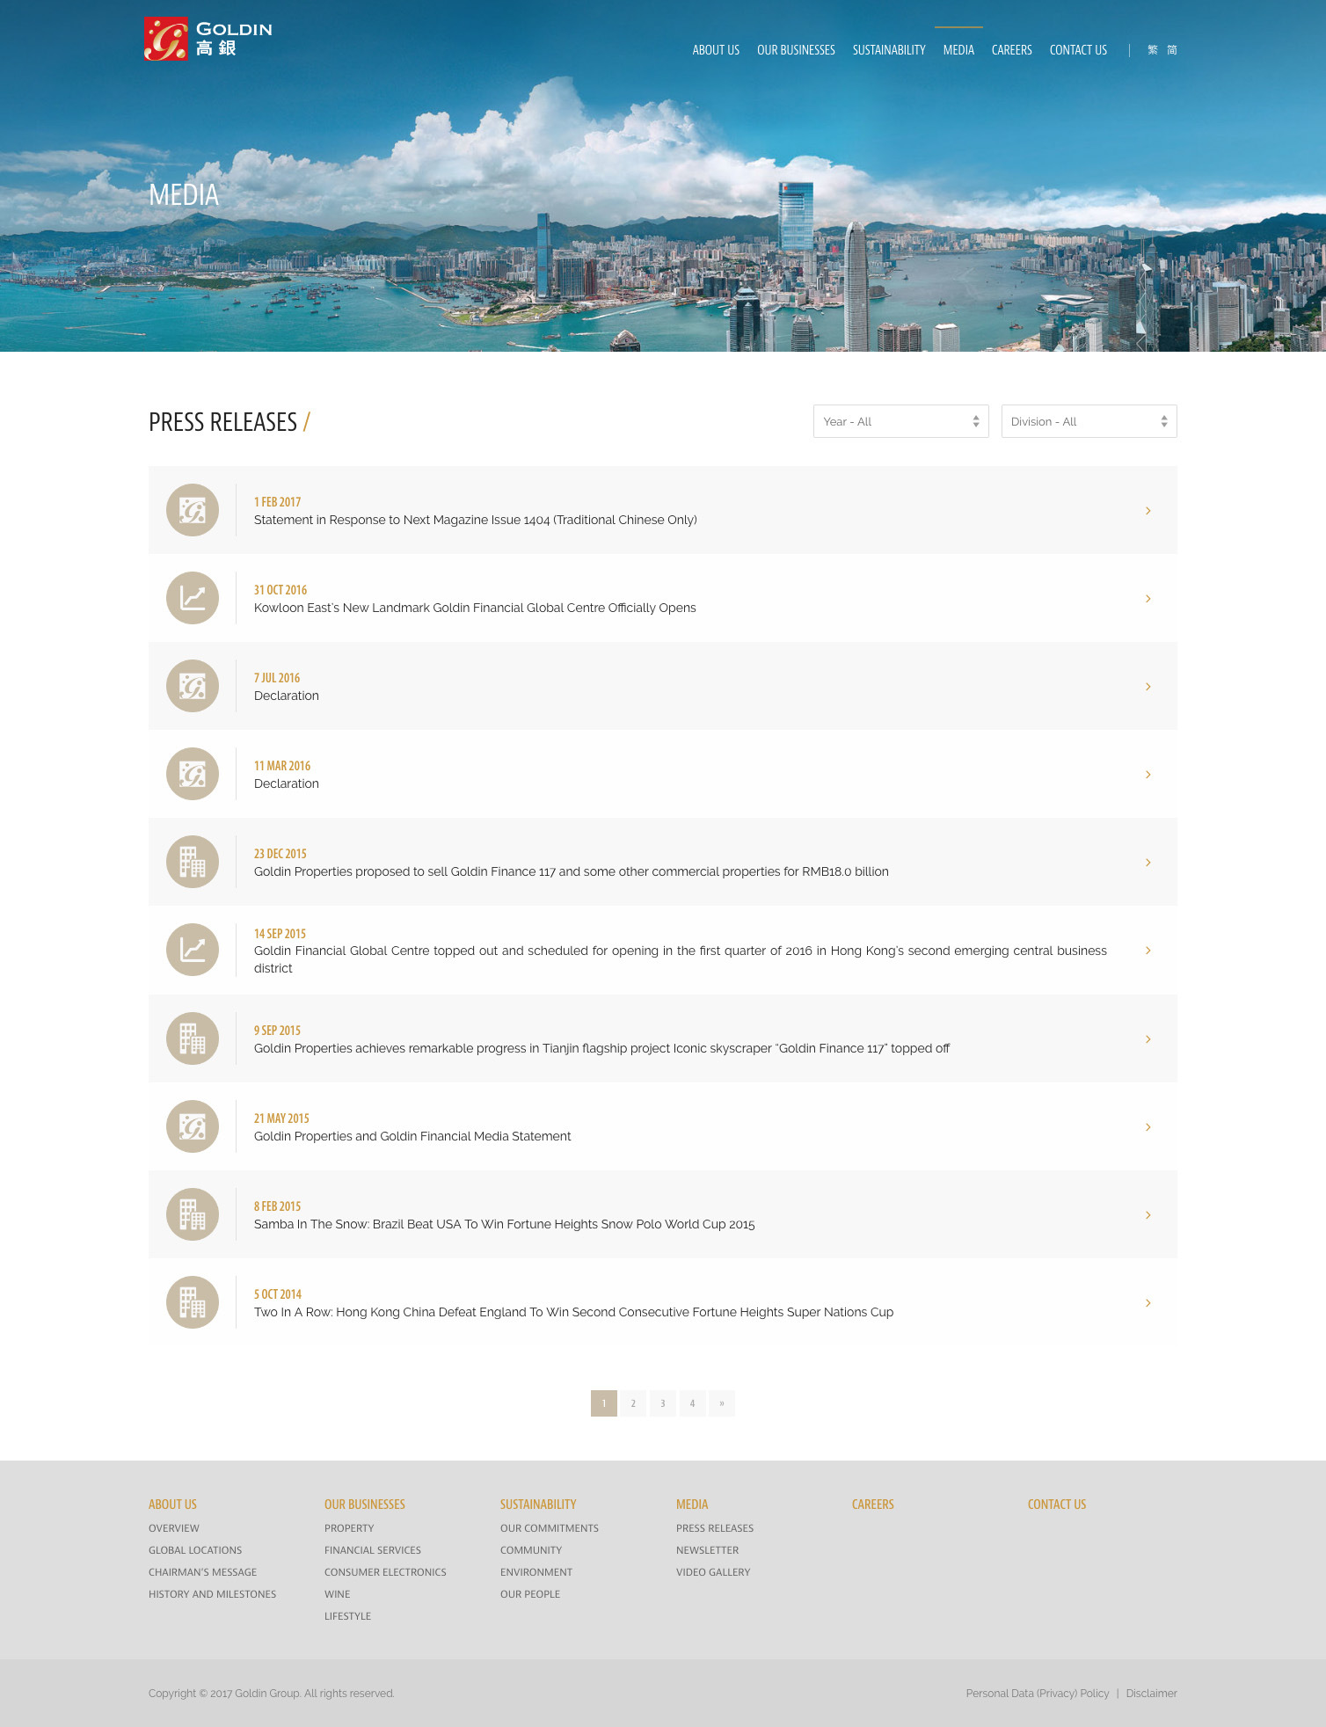Open the About Us menu in top navigation
This screenshot has width=1326, height=1727.
[x=716, y=50]
